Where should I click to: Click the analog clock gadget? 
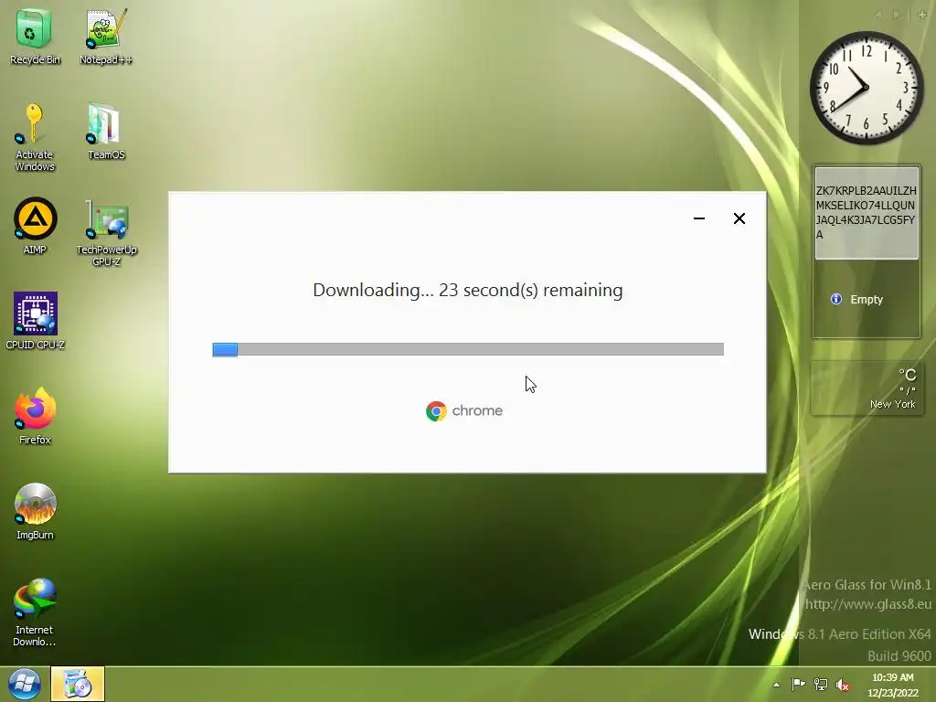(x=867, y=88)
